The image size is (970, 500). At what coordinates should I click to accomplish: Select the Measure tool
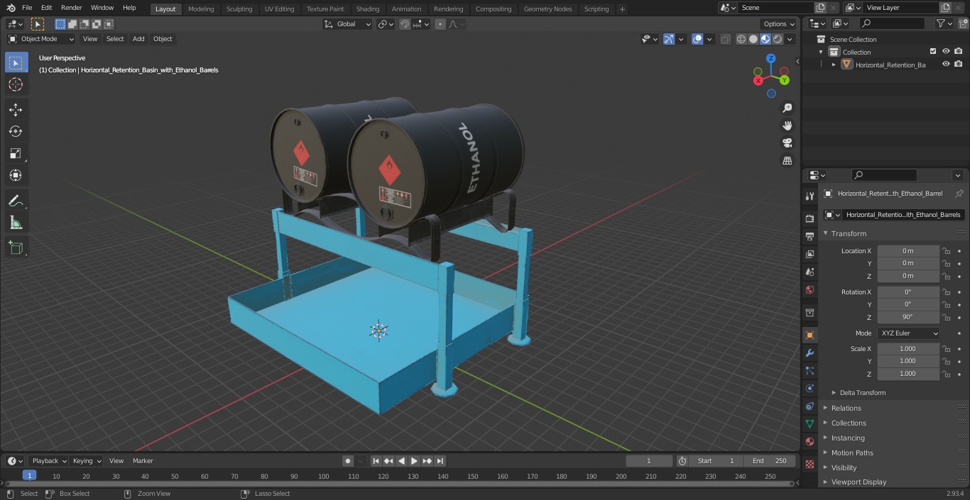coord(16,223)
